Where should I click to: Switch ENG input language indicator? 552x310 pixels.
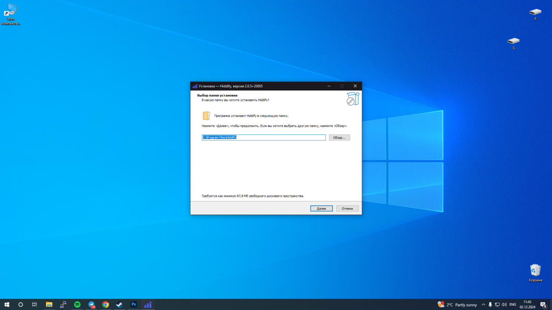click(x=513, y=305)
